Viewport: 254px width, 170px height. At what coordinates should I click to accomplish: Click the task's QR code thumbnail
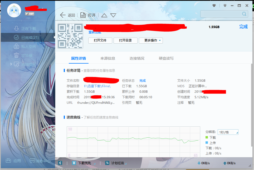pos(70,36)
